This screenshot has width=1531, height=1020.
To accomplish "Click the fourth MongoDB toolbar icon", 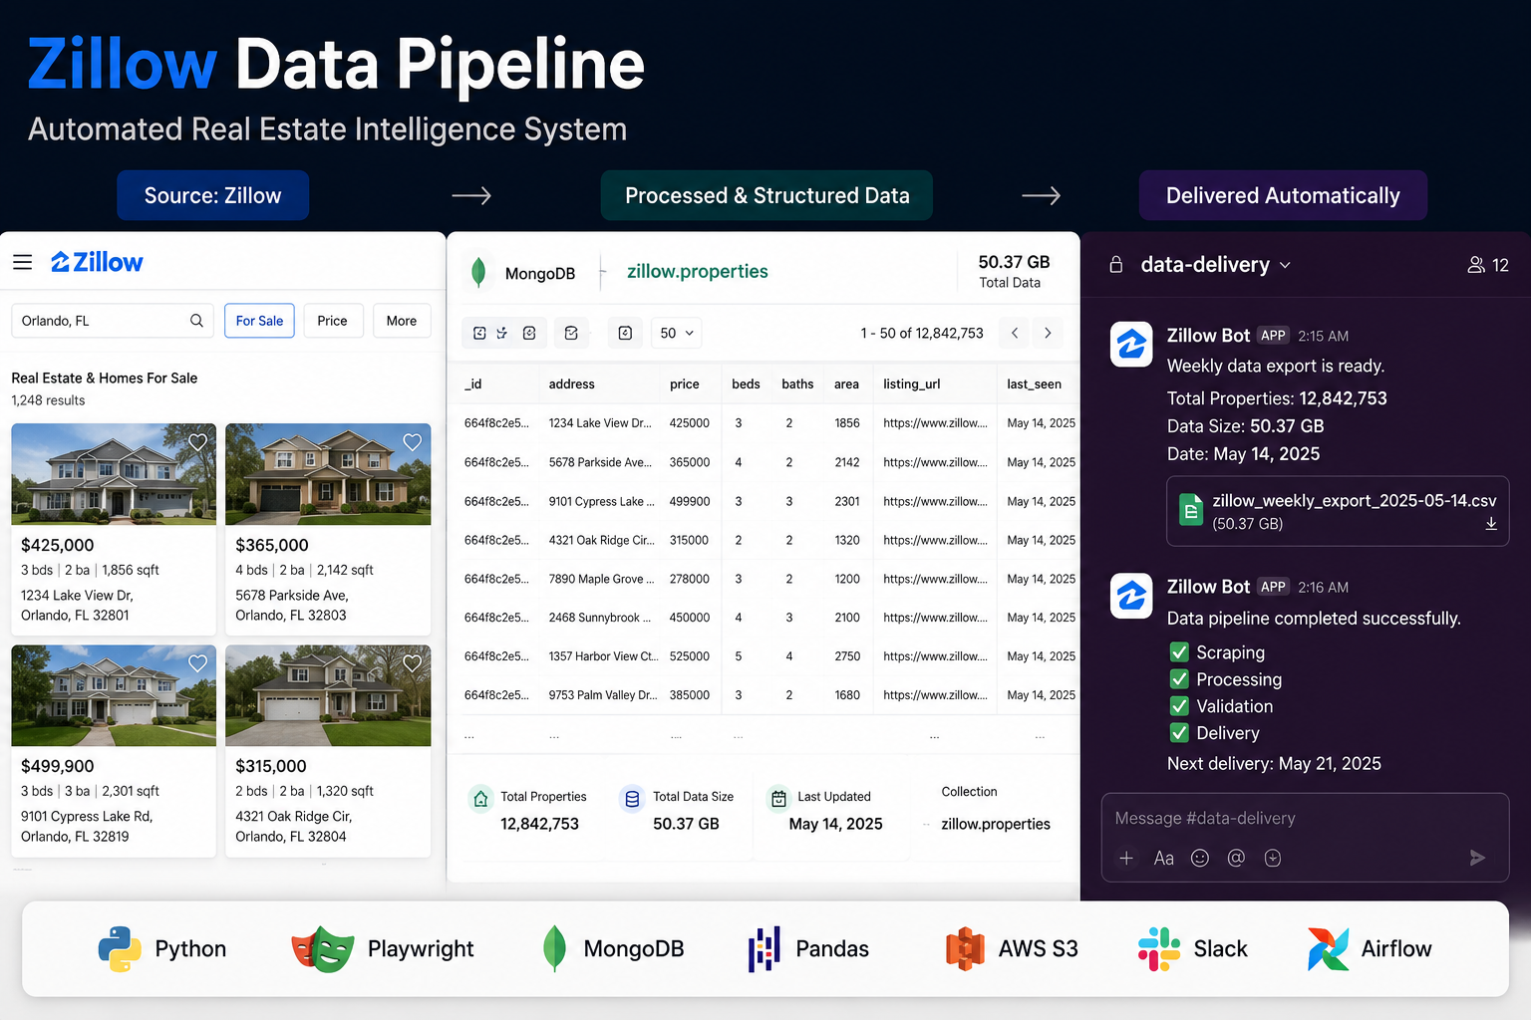I will (571, 333).
